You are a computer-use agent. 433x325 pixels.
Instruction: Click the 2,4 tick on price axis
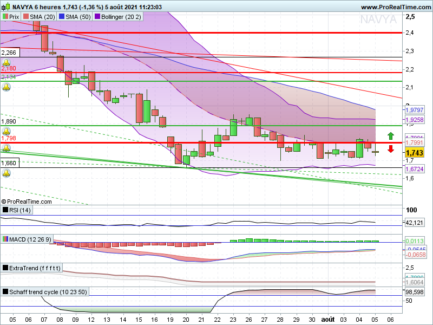[x=410, y=32]
